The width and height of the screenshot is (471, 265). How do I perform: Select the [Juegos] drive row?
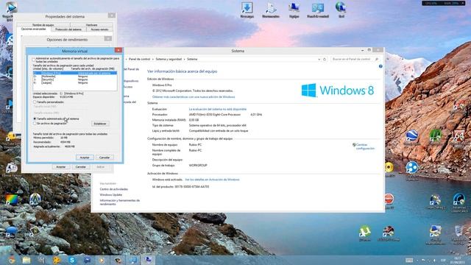[75, 82]
